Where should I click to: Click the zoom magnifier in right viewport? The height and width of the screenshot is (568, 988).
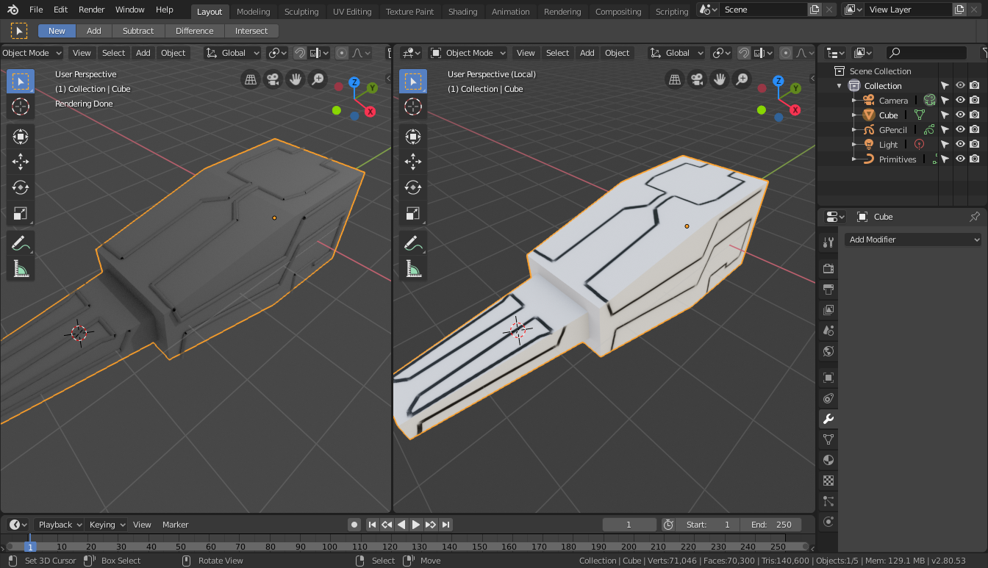point(742,79)
